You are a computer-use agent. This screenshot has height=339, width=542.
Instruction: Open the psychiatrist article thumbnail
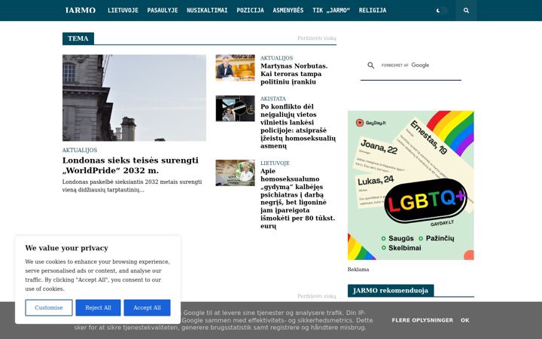click(235, 173)
